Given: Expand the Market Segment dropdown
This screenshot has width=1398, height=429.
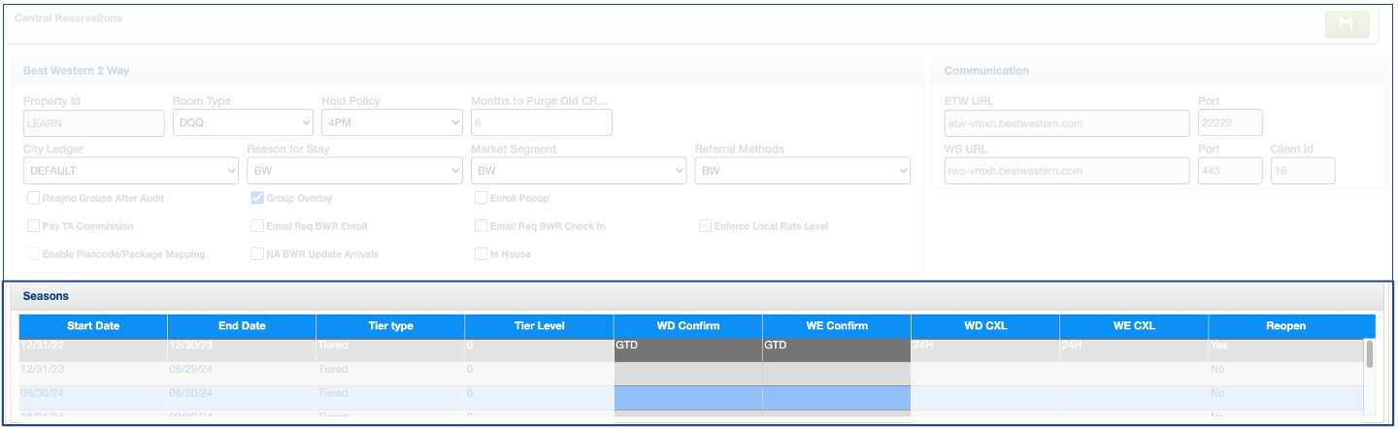Looking at the screenshot, I should pyautogui.click(x=579, y=171).
